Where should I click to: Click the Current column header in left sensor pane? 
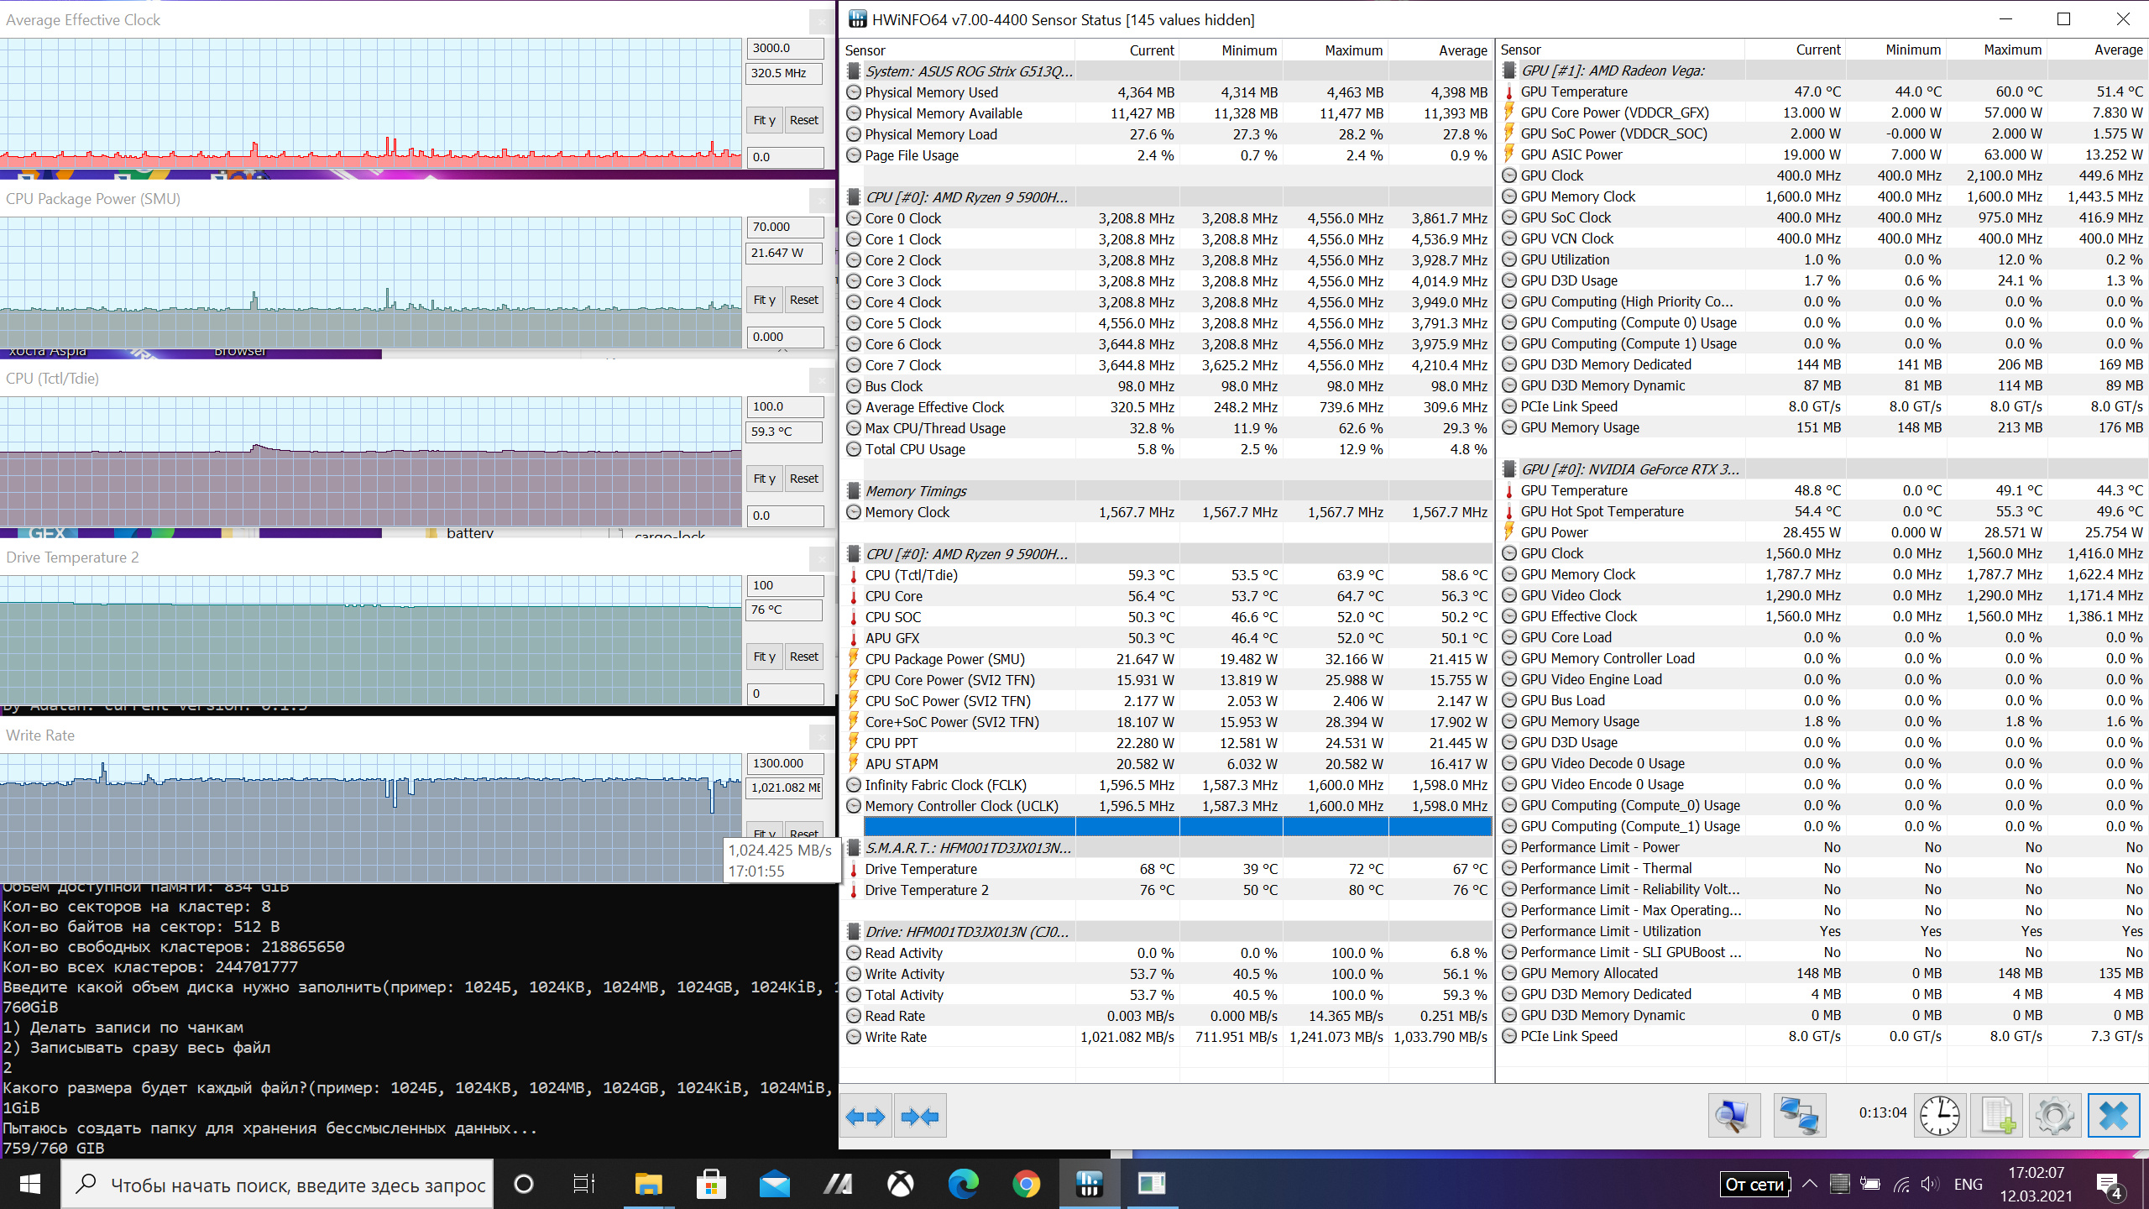coord(1127,50)
